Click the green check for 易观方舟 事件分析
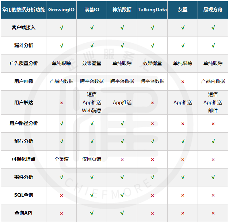 (213, 177)
